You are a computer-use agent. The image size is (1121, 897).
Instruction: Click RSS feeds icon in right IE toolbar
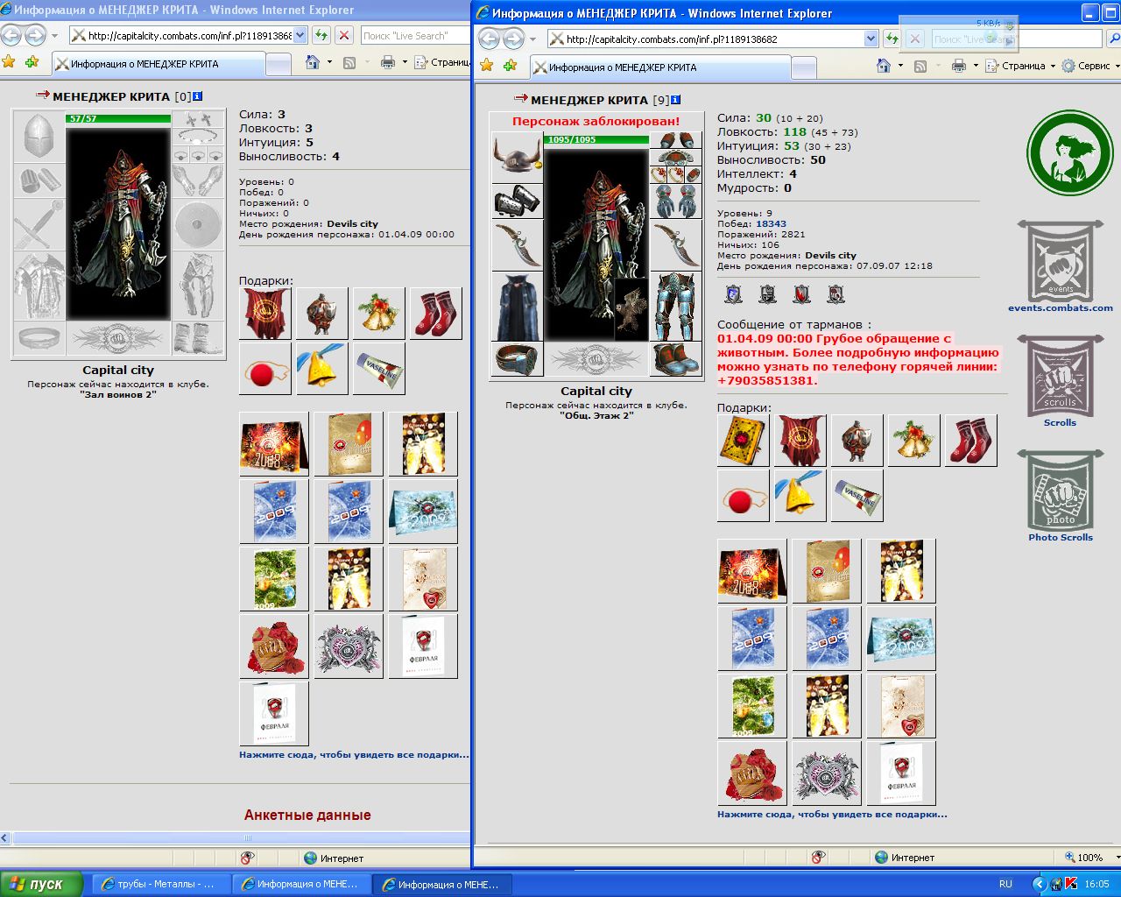coord(920,66)
